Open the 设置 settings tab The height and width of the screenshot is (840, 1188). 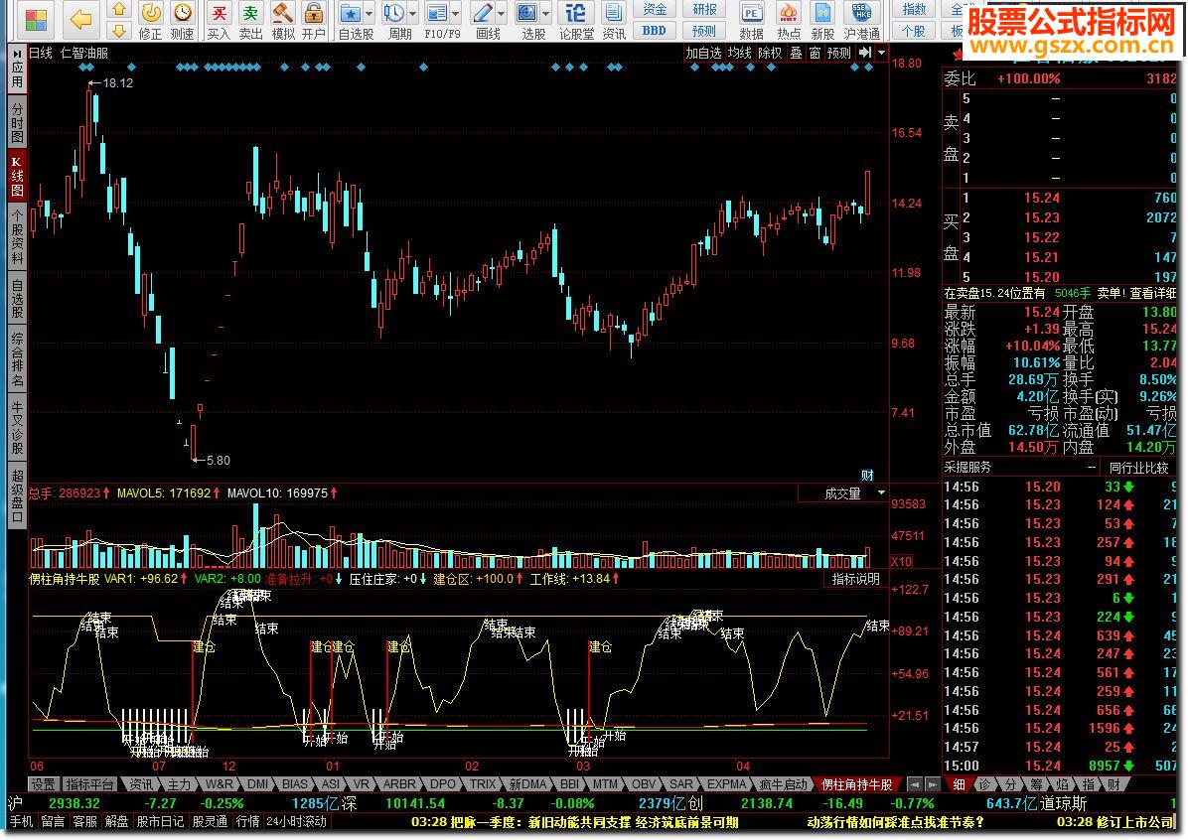[x=43, y=784]
